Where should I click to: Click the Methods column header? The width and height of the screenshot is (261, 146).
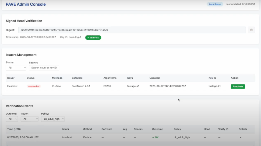57,78
